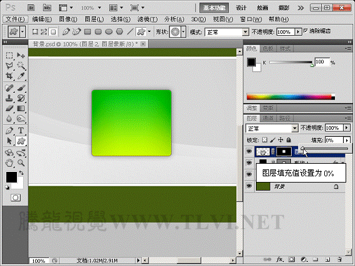Select the Horizontal Type tool
Screen dimensions: 355x266
[21, 130]
